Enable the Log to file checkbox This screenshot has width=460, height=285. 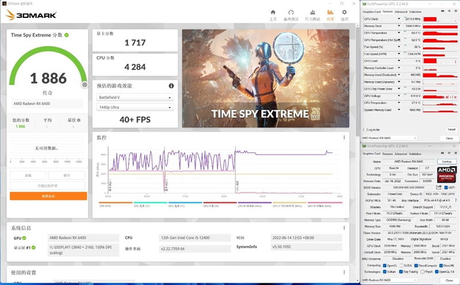[x=365, y=130]
